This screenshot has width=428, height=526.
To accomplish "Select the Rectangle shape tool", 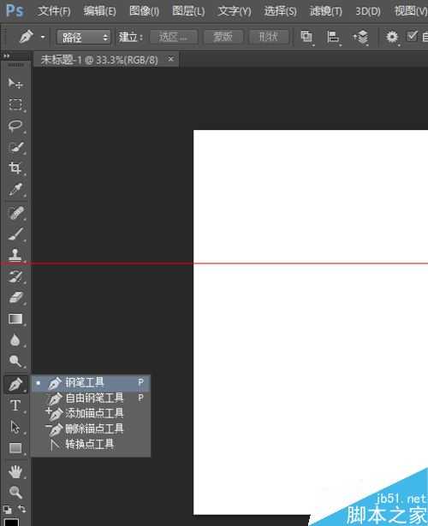I will point(15,448).
